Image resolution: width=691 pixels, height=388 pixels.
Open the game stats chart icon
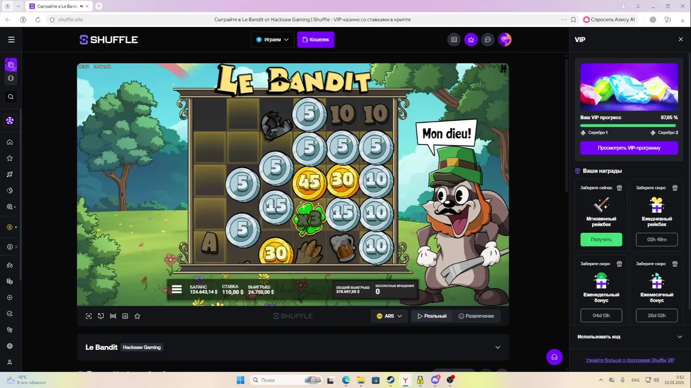pos(125,316)
